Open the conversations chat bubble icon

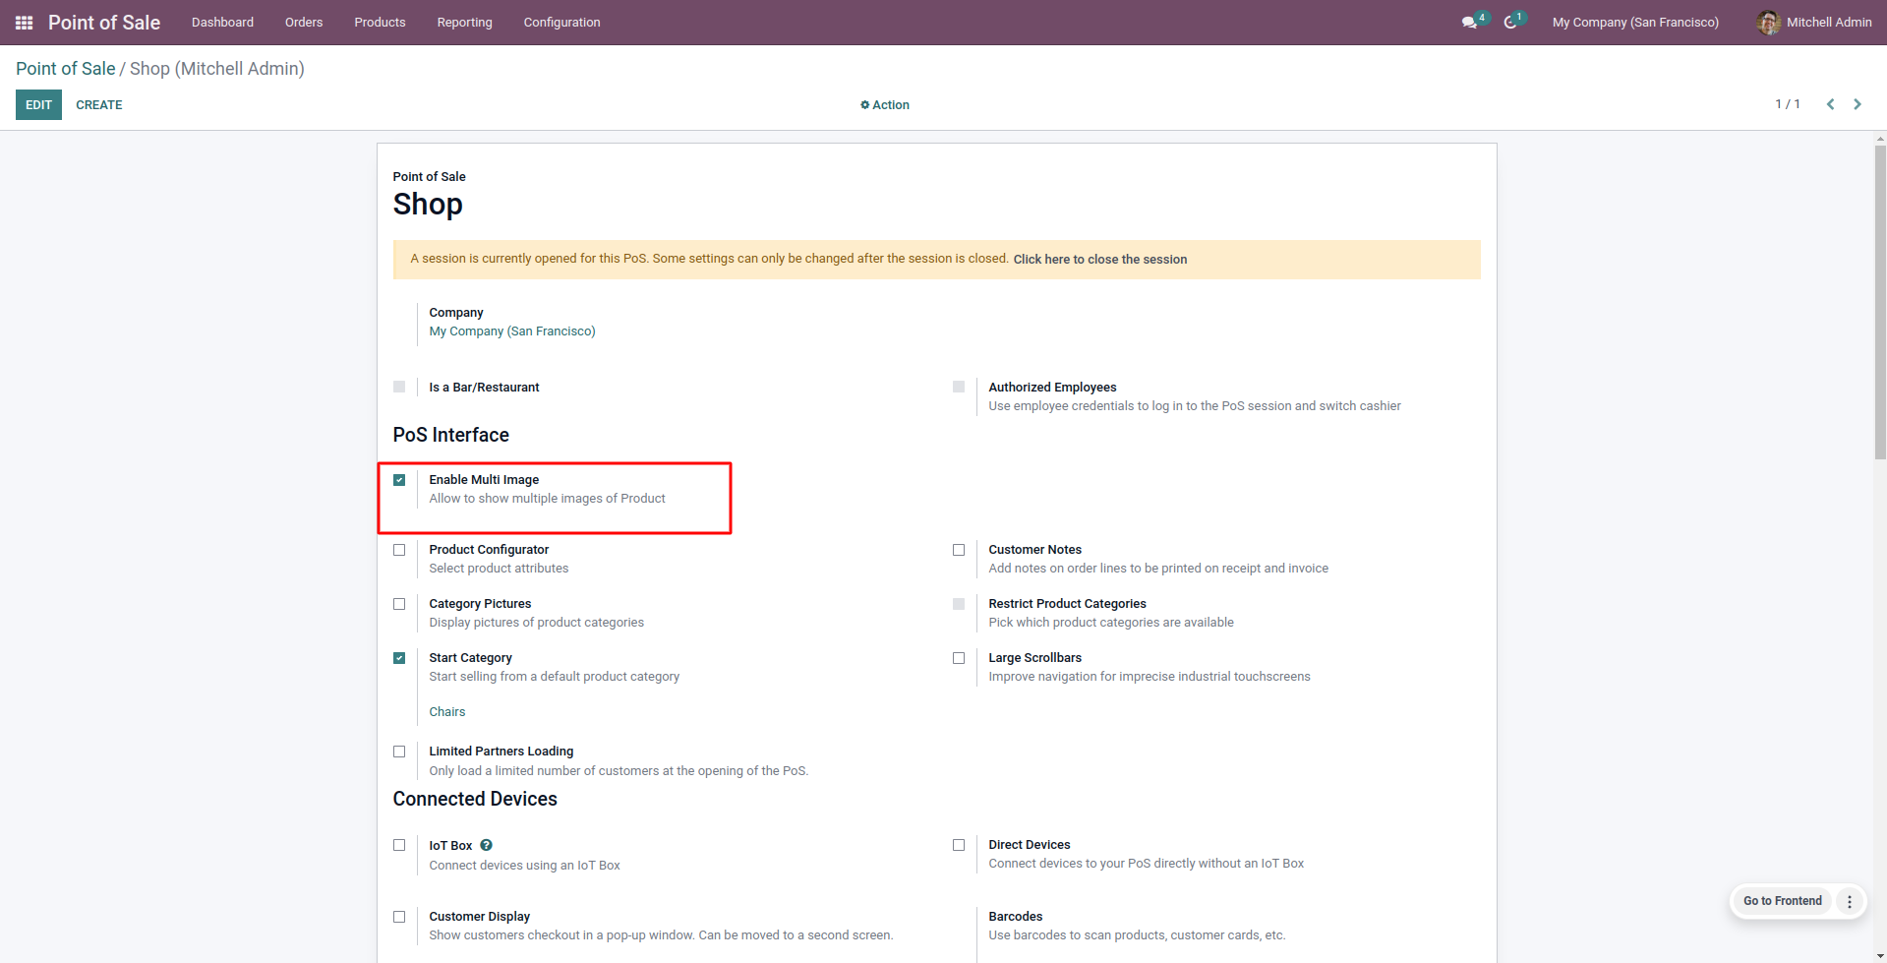1469,23
